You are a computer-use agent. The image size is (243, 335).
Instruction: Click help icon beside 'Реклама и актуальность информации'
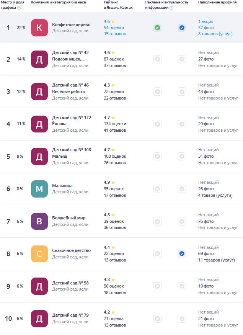pos(171,8)
